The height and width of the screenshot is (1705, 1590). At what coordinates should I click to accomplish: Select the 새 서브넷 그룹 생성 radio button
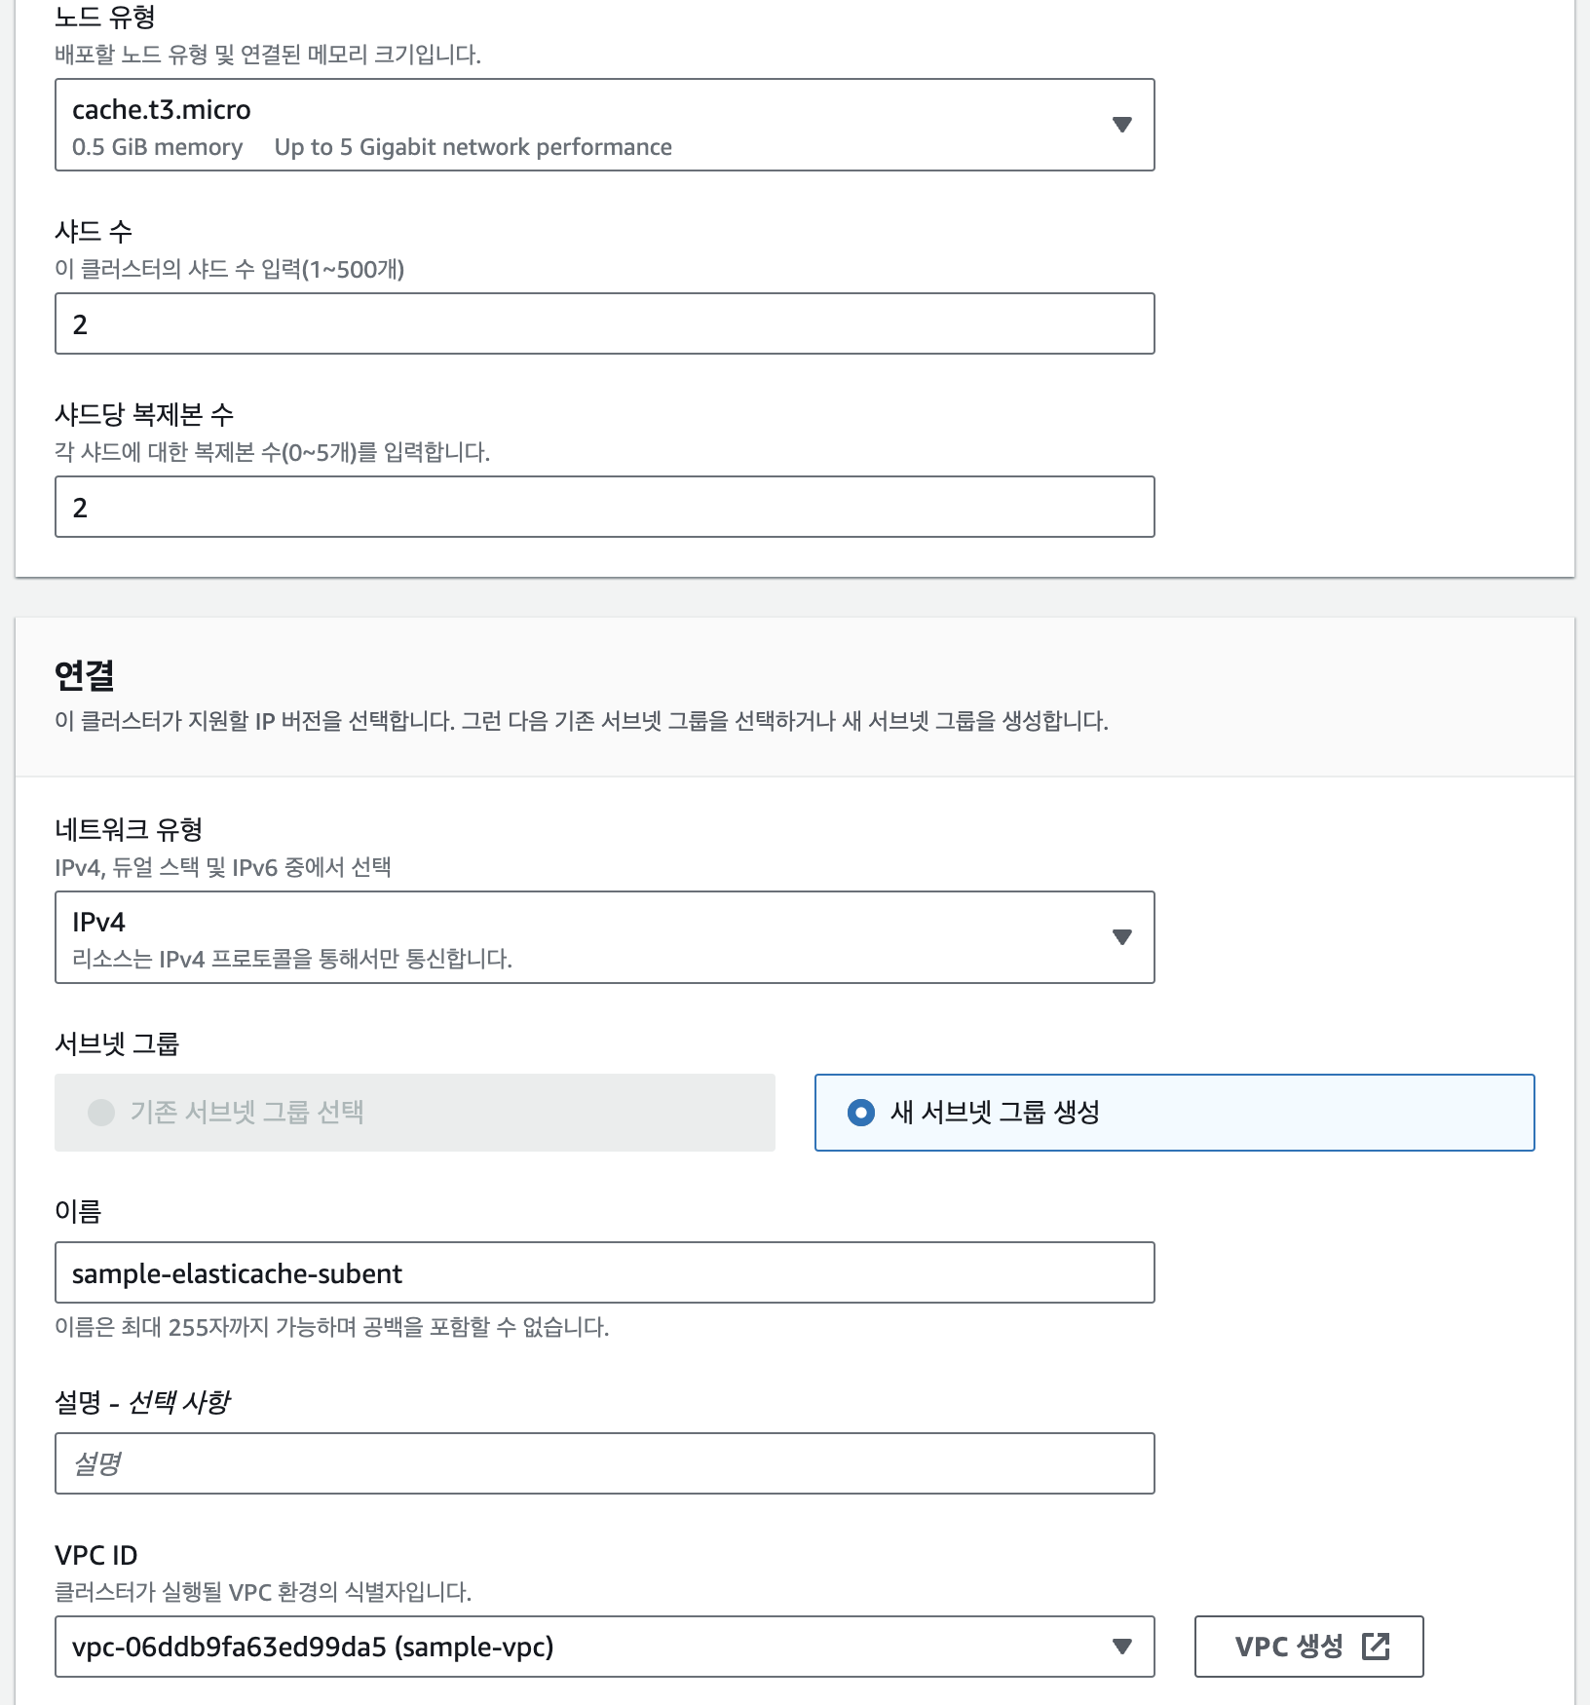[861, 1113]
